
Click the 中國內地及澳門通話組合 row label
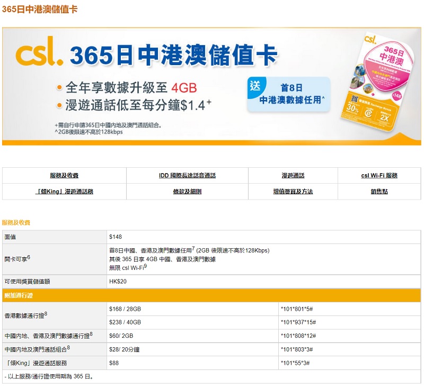pos(37,349)
